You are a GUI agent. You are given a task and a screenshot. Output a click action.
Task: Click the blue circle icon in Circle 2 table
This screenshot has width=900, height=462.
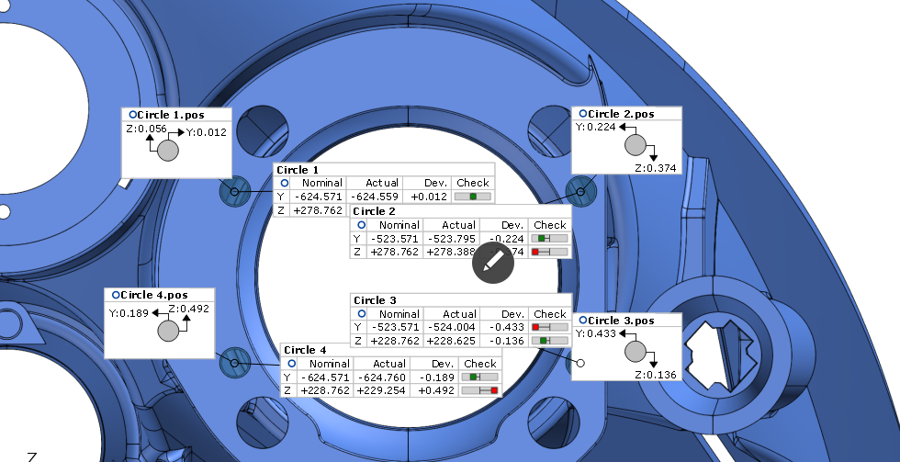click(x=361, y=225)
